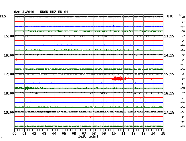Click the 14:15 UTC label

pyautogui.click(x=169, y=55)
